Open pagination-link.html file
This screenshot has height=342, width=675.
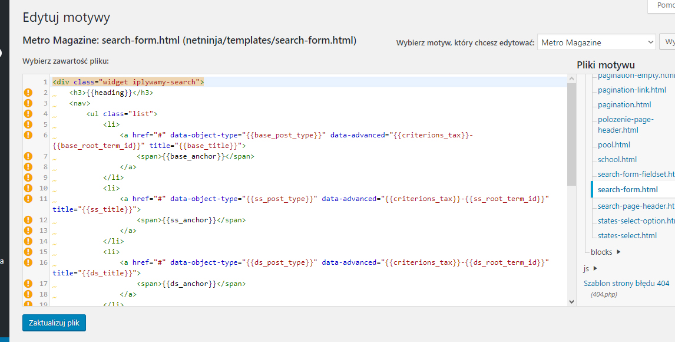point(632,90)
